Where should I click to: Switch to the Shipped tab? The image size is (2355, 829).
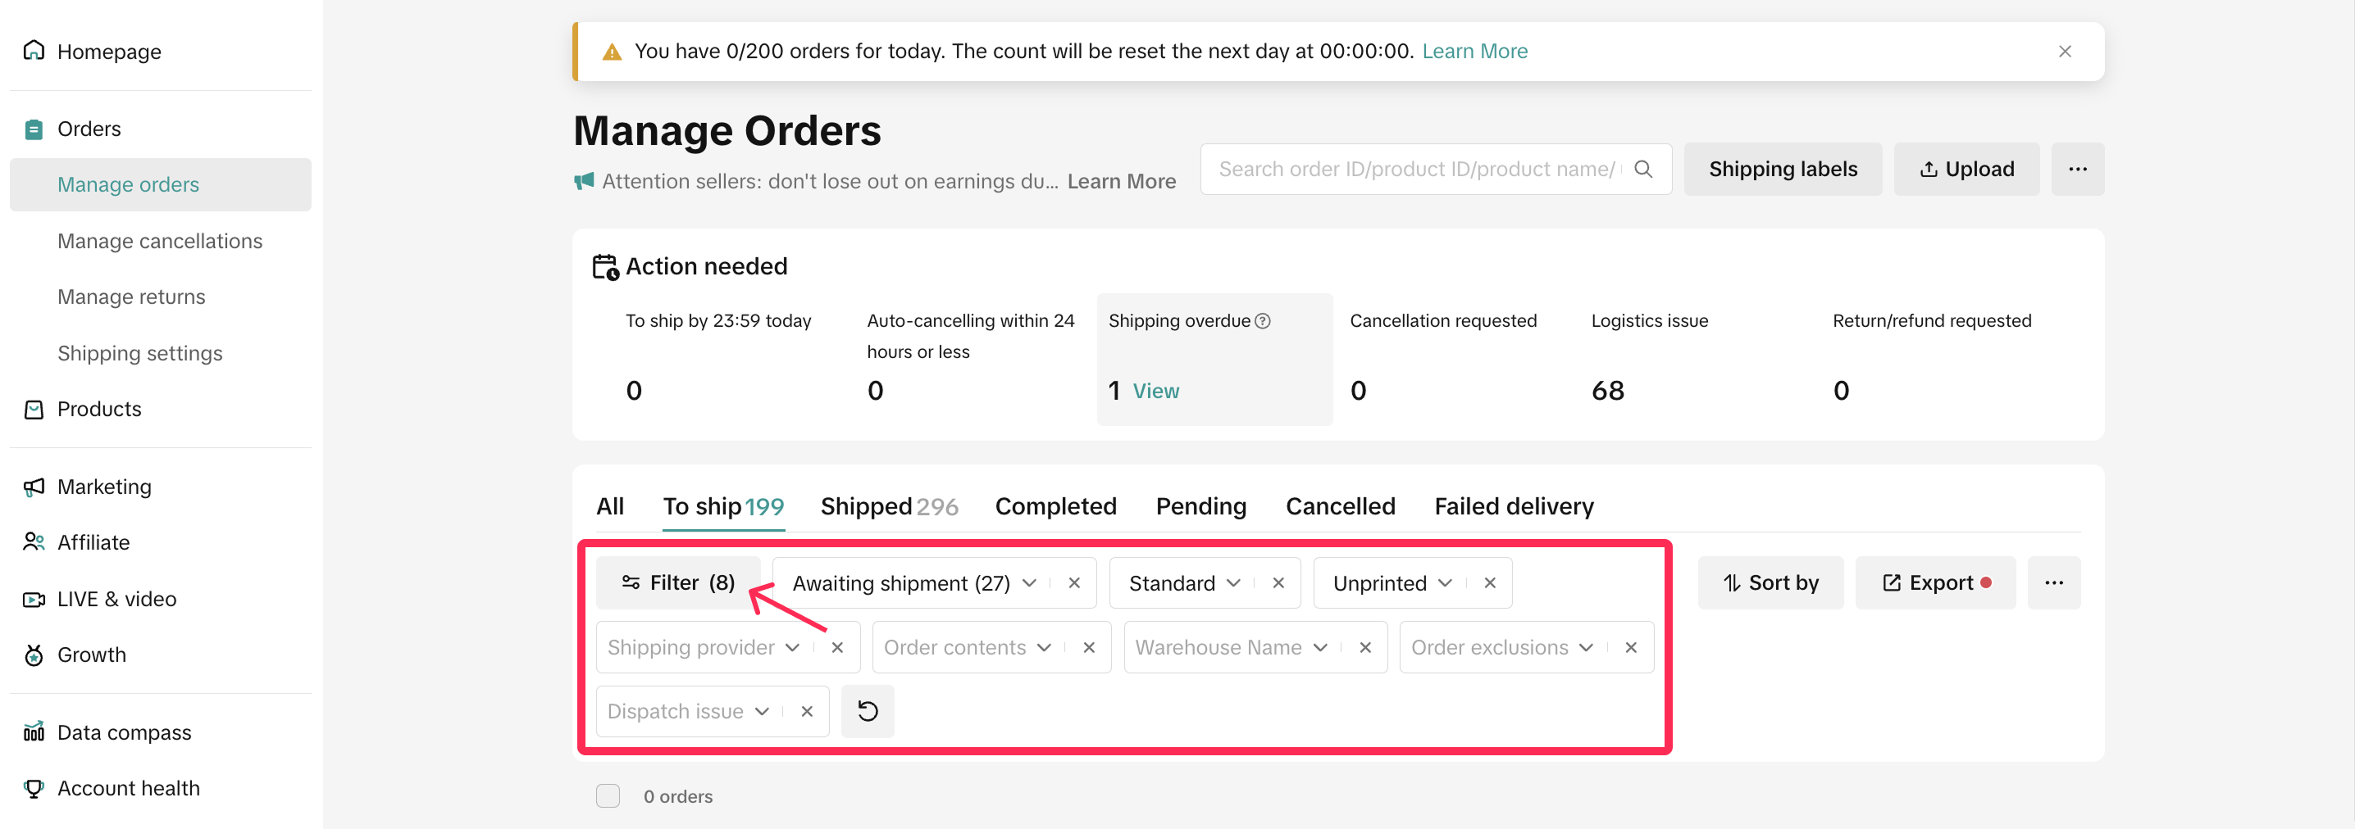[888, 505]
